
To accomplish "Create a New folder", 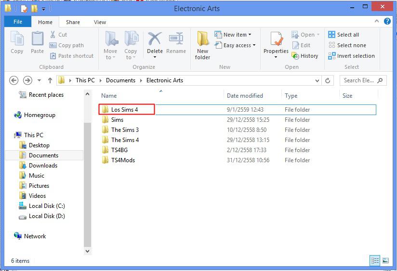I will 202,46.
